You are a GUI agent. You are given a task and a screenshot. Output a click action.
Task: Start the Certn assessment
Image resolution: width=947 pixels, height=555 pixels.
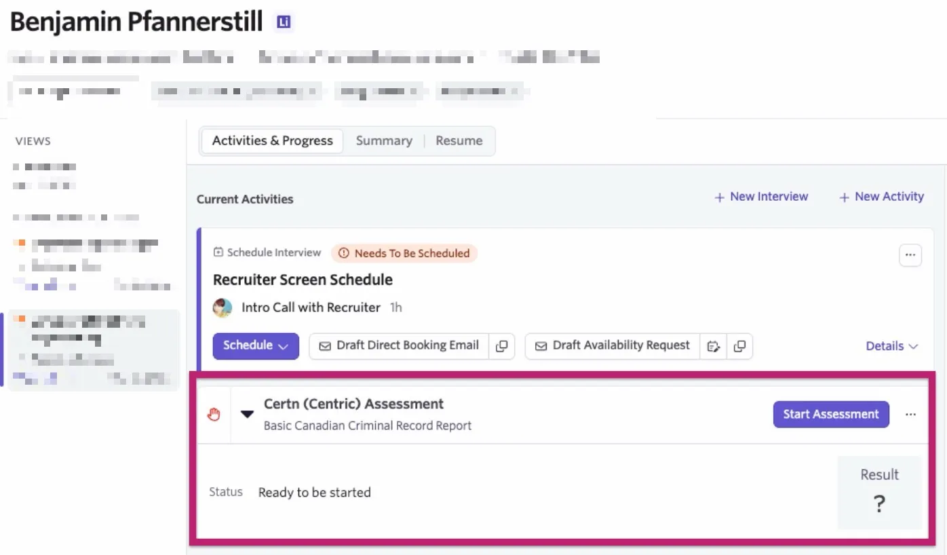(831, 414)
